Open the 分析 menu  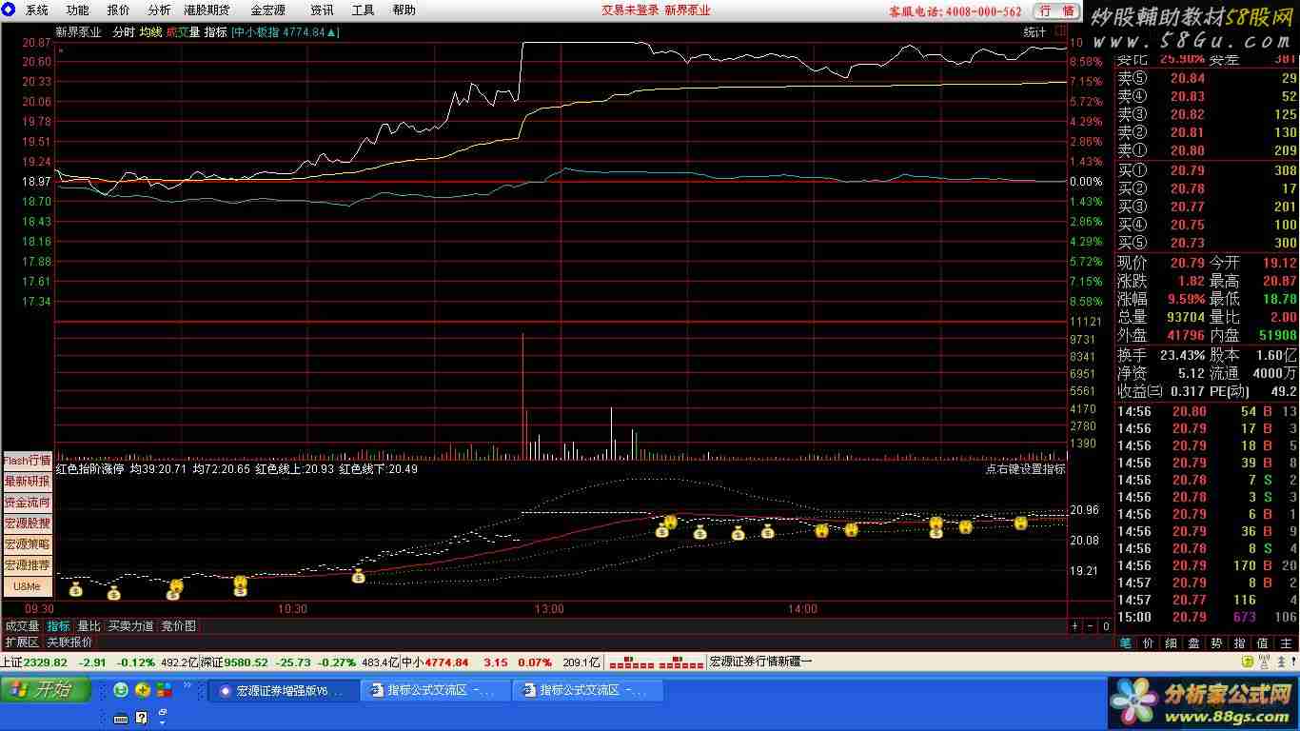(x=159, y=10)
